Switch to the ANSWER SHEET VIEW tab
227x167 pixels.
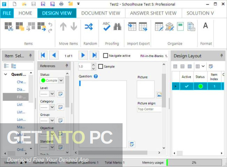153,13
